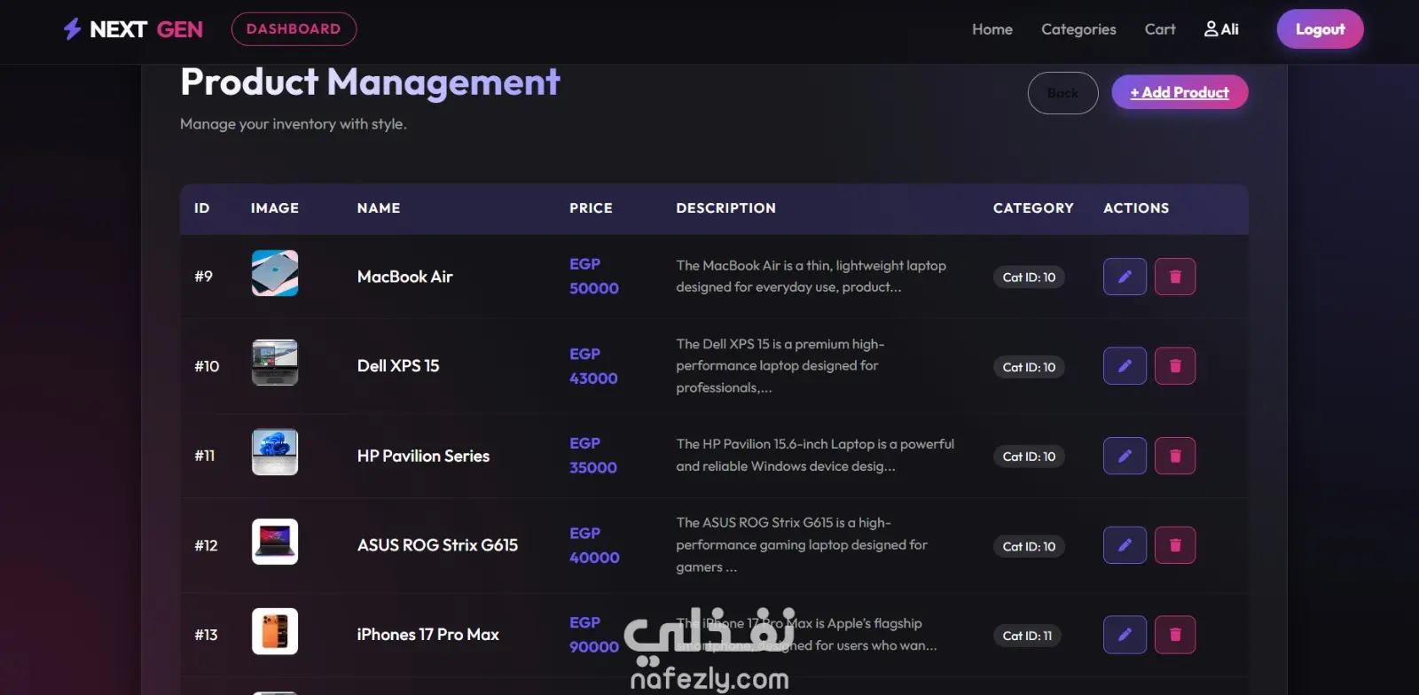Click the HP Pavilion description text

click(x=815, y=456)
